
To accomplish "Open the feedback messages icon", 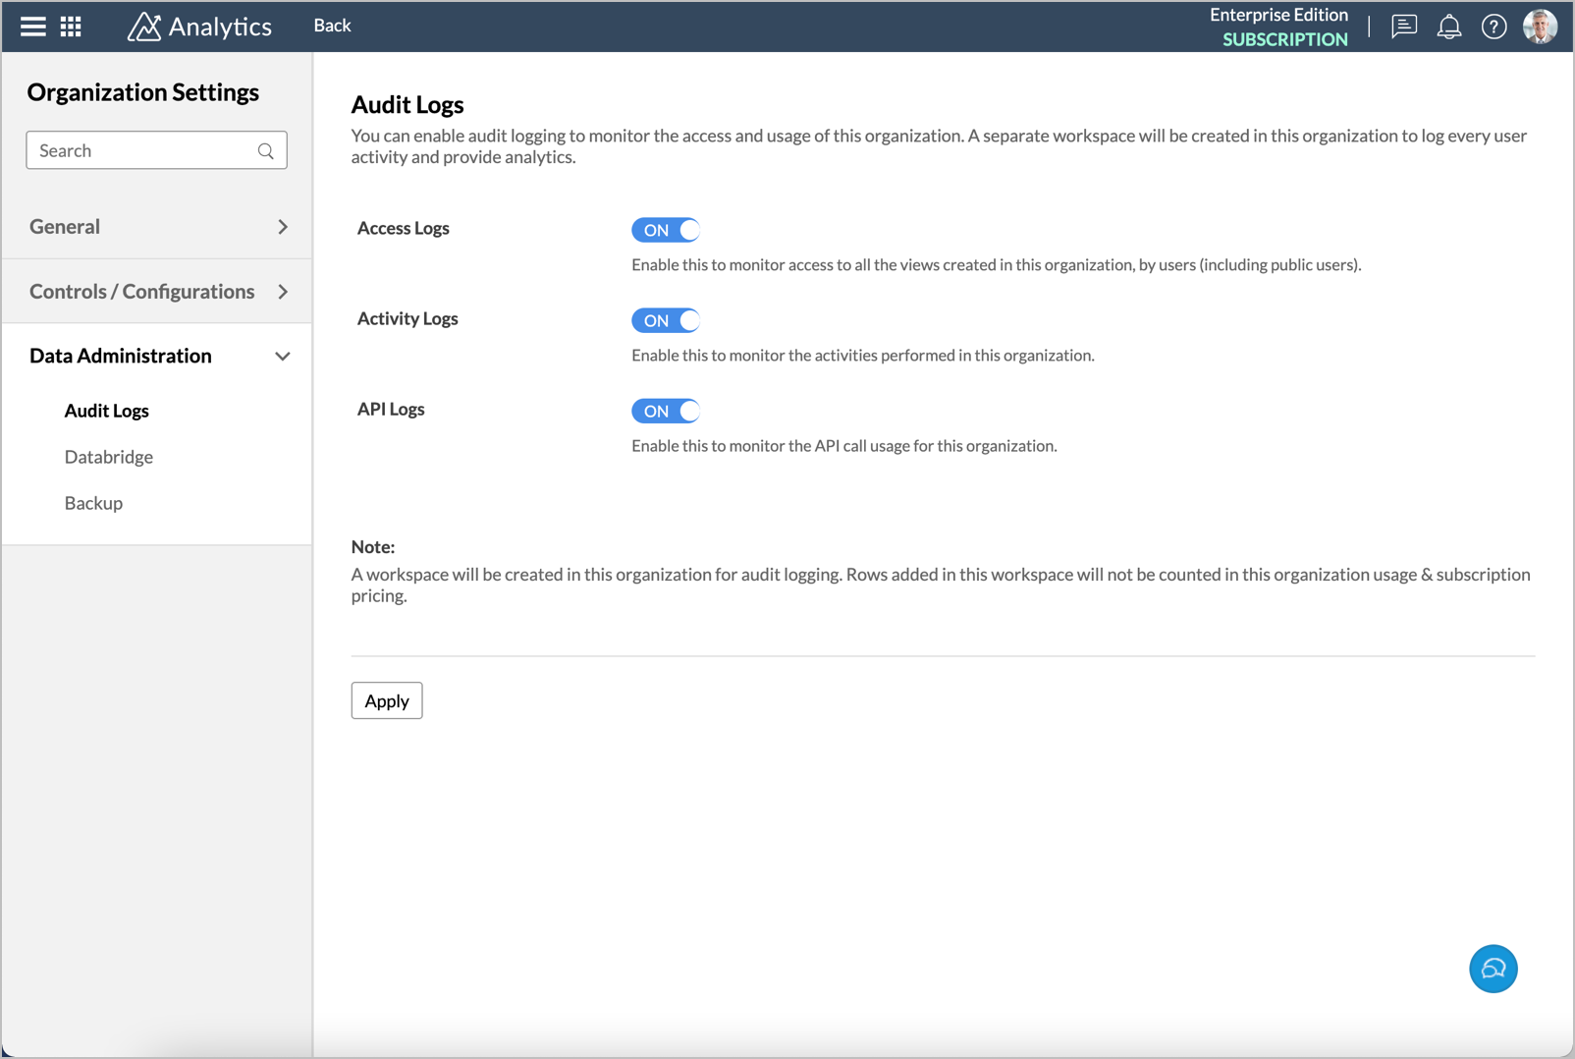I will (x=1404, y=27).
